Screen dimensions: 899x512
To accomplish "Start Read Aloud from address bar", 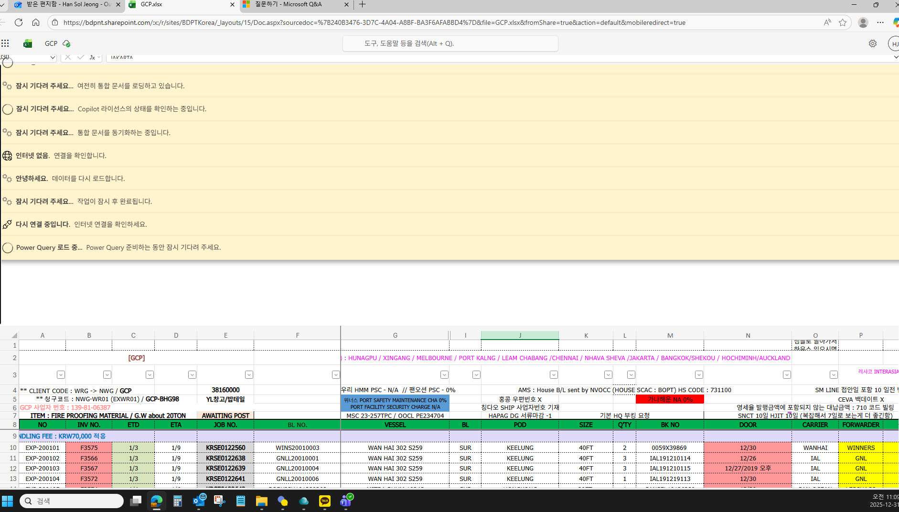I will 827,22.
